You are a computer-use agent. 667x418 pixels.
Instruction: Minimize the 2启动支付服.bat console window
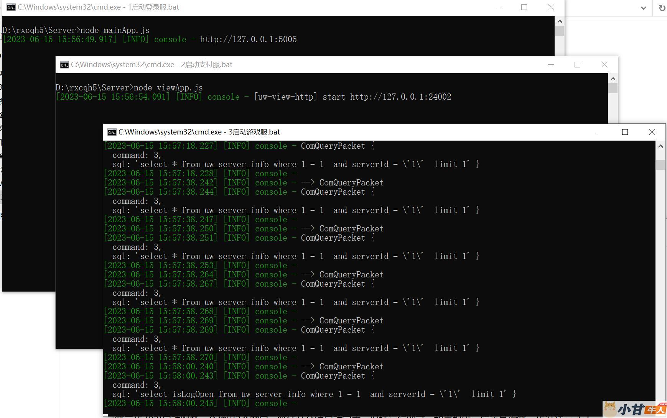[551, 65]
